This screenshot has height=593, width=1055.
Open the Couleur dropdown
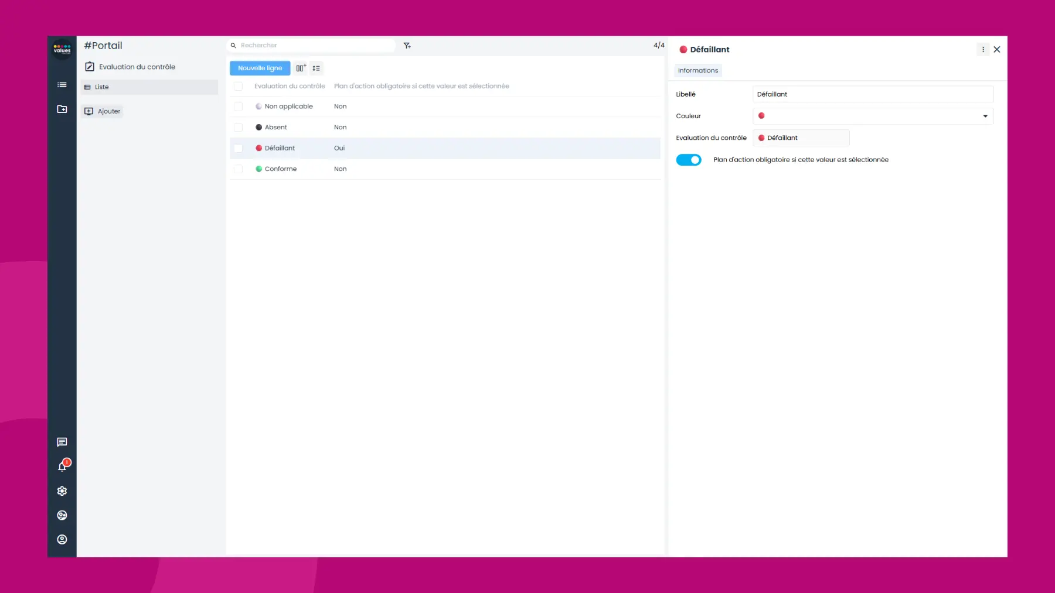[984, 116]
